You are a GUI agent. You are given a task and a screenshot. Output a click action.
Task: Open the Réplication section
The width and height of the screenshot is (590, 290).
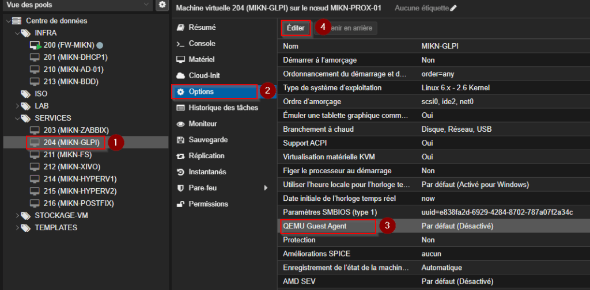[224, 156]
